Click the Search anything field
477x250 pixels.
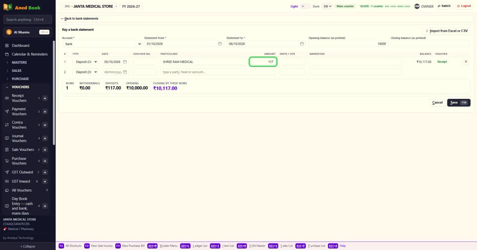tap(28, 20)
